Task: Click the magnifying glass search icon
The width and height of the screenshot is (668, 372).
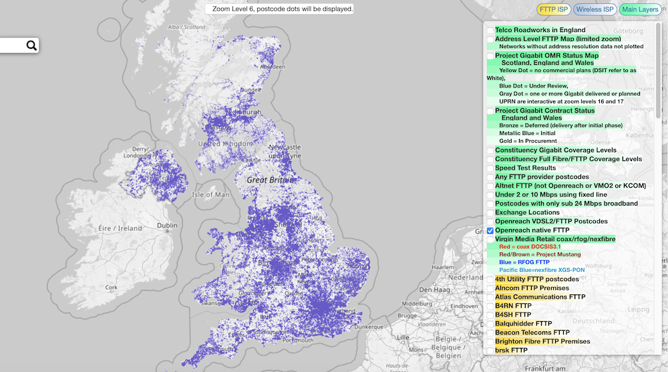Action: pyautogui.click(x=31, y=45)
